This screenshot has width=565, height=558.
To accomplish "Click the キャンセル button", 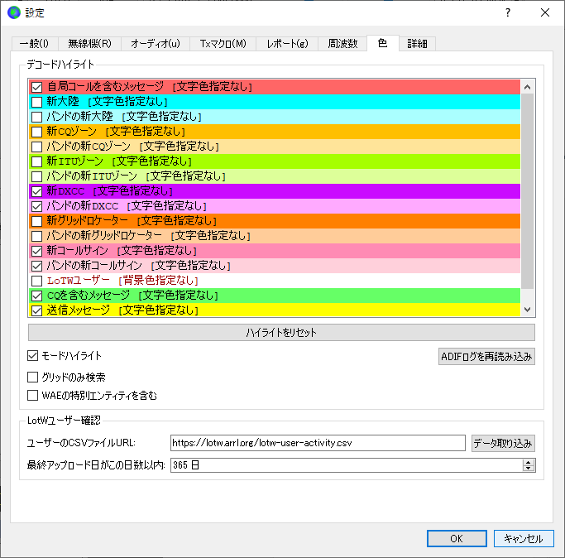I will pos(524,538).
